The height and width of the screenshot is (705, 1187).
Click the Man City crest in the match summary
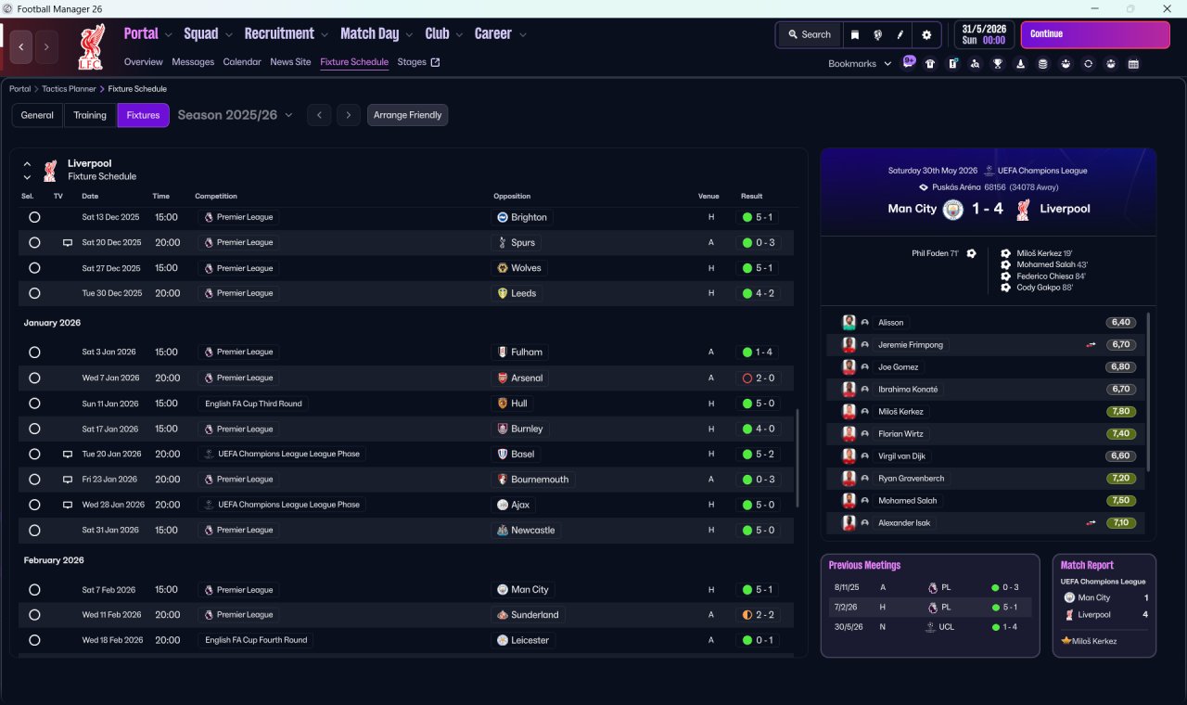click(952, 210)
